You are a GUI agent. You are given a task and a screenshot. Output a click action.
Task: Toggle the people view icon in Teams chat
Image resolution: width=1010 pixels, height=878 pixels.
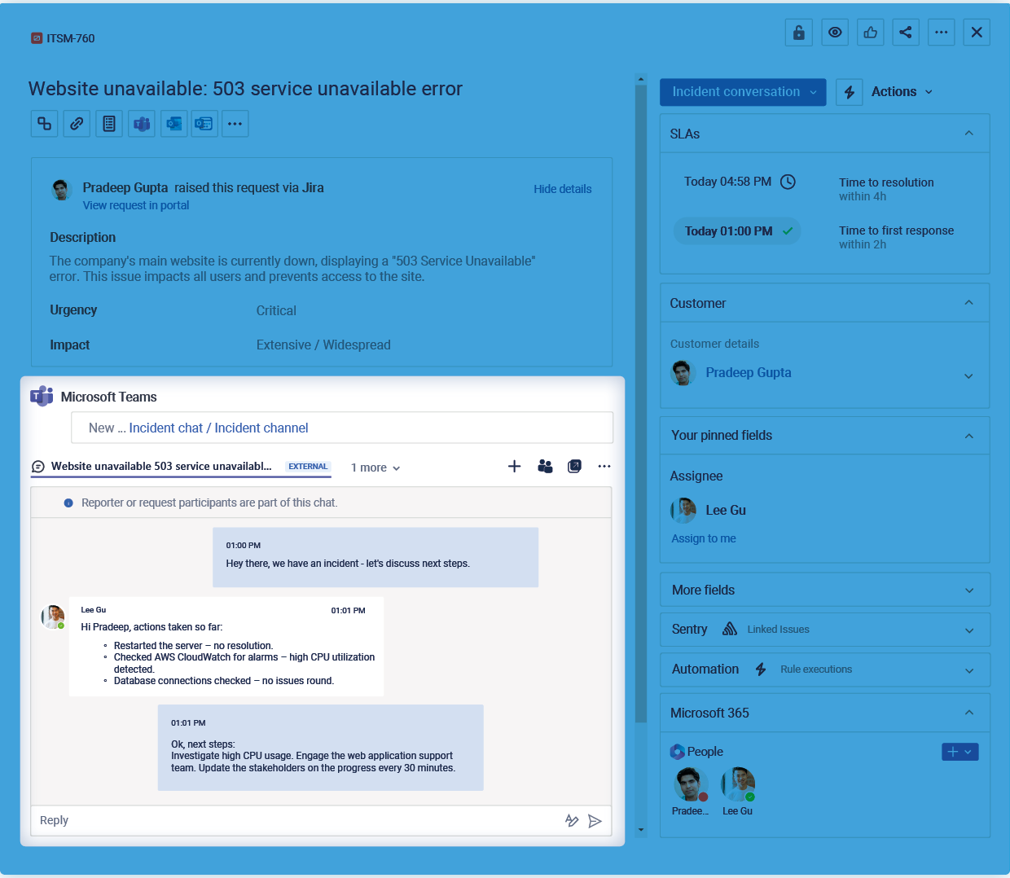coord(545,466)
